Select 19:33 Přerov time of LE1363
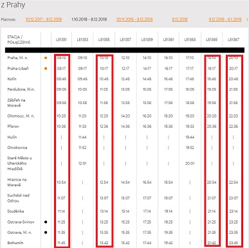Screen dimensions: 249x248 (x=190, y=127)
